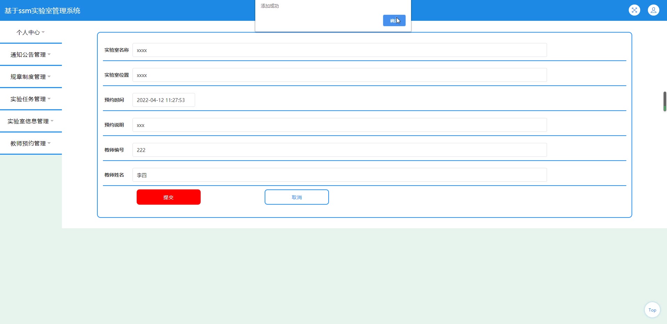Viewport: 667px width, 324px height.
Task: Click the Top back-to-top button
Action: click(652, 310)
